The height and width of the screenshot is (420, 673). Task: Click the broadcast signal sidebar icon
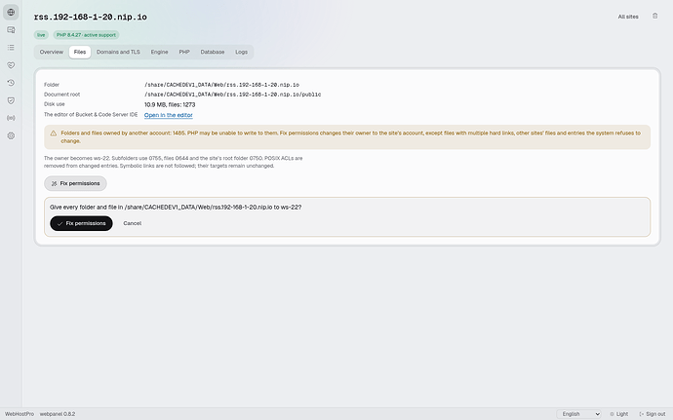point(11,118)
